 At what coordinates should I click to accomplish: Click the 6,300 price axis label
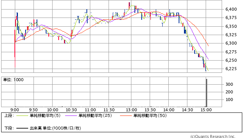pos(231,43)
